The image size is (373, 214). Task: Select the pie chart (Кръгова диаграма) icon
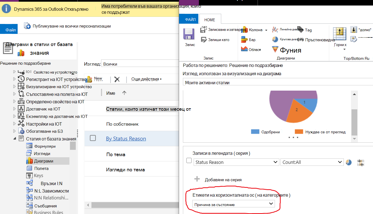(275, 39)
